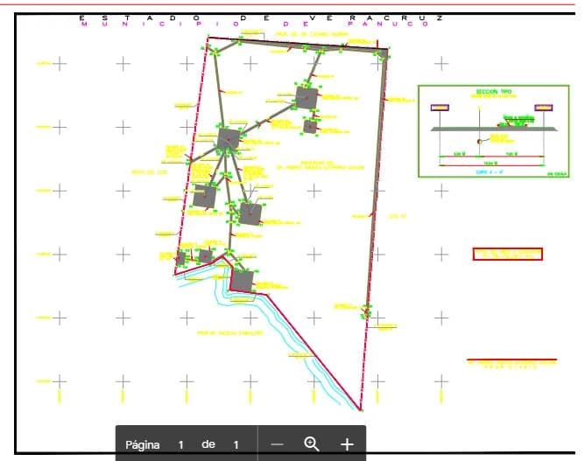Screen dimensions: 585x461
Task: Click the MUNICIPIO DE PANUCO subtitle
Action: click(254, 24)
